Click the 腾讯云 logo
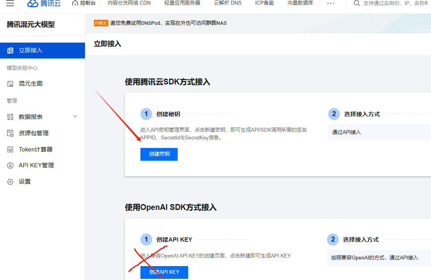431x280 pixels. (43, 4)
